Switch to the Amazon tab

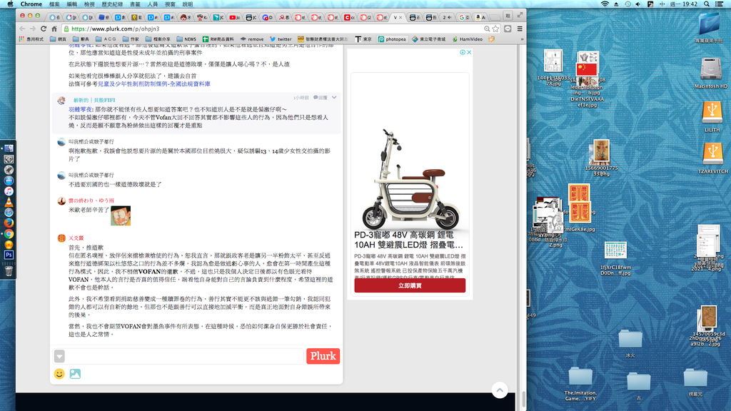click(480, 17)
